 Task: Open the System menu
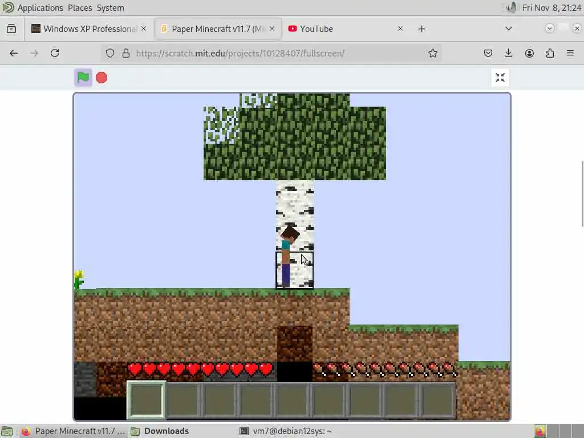coord(110,8)
